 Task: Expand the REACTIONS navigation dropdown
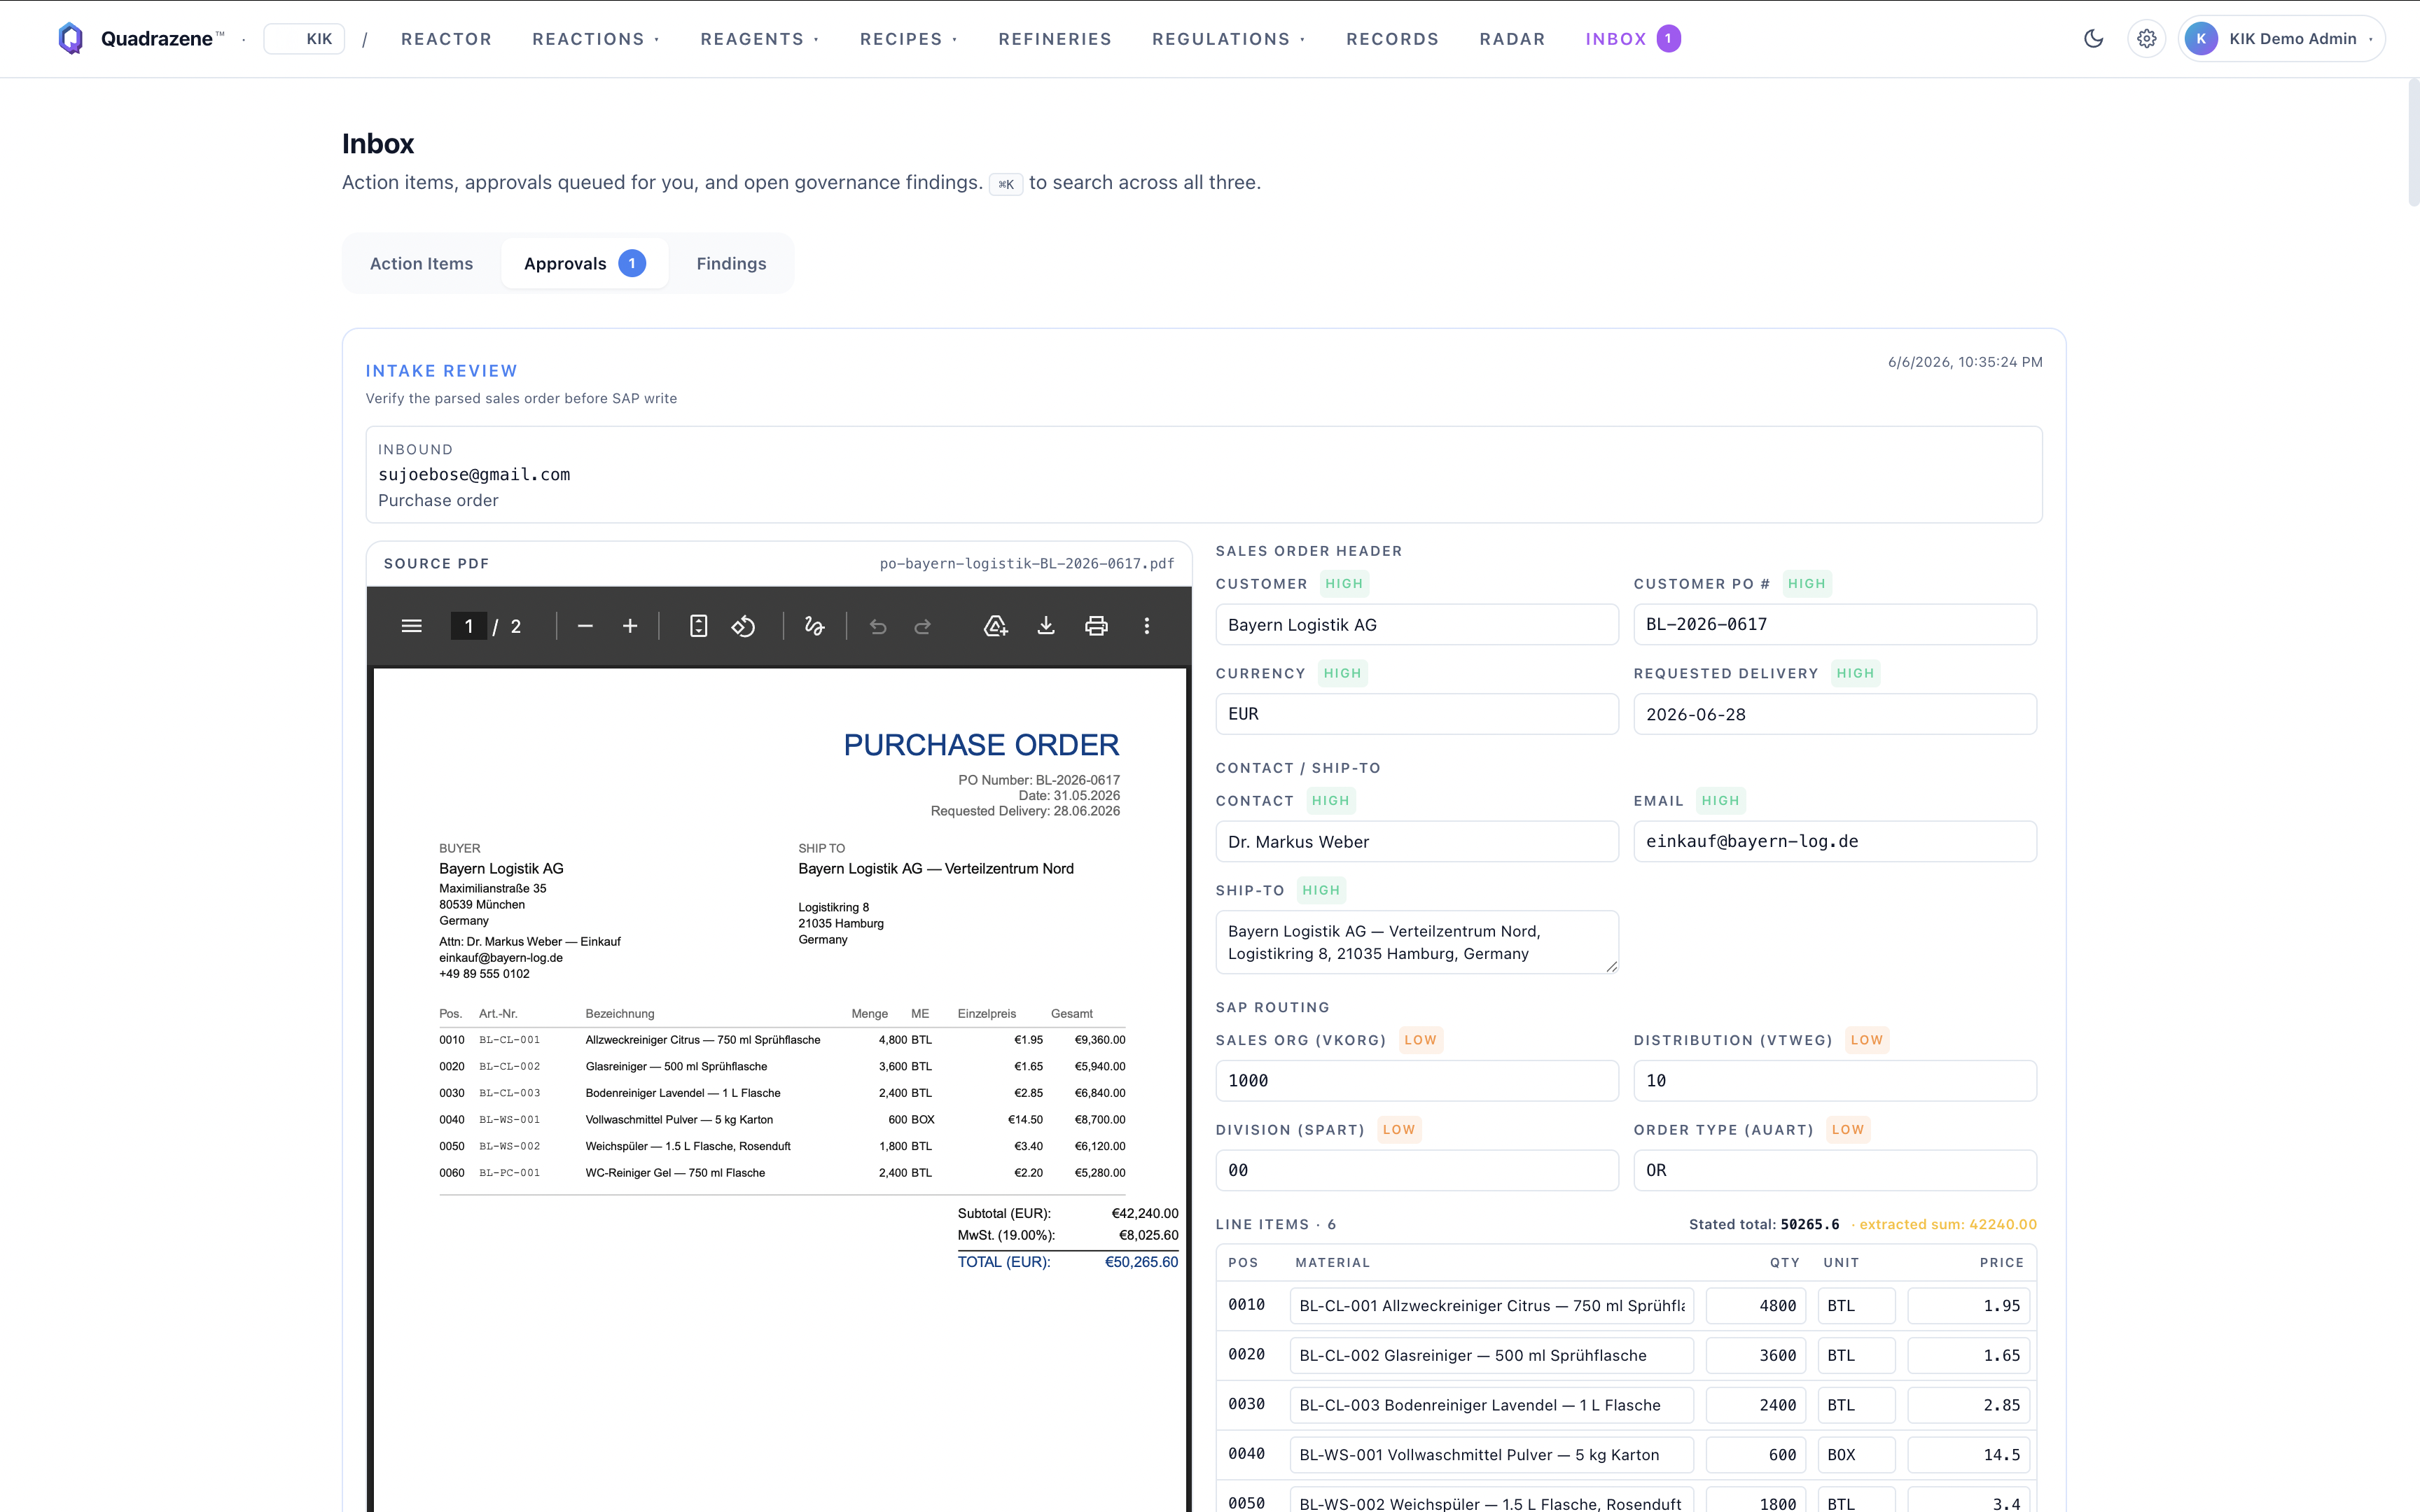click(596, 39)
